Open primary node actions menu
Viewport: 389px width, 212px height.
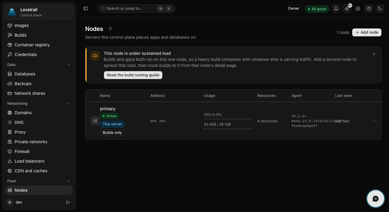tap(375, 121)
